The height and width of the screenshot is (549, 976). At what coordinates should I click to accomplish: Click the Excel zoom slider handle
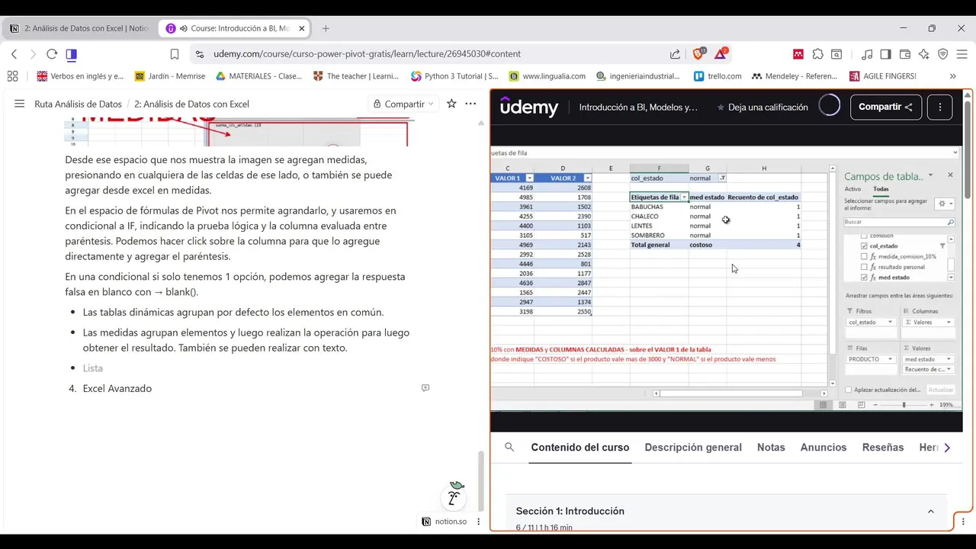[x=904, y=405]
